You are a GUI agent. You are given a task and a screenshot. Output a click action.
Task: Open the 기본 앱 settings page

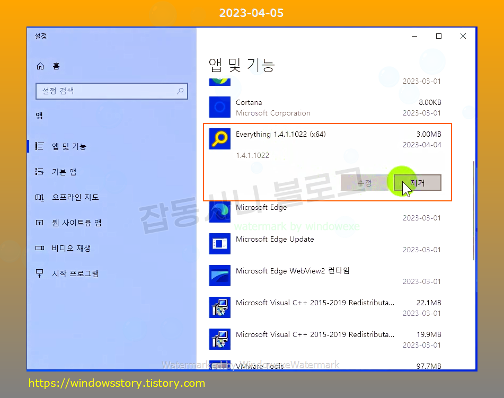pos(111,172)
